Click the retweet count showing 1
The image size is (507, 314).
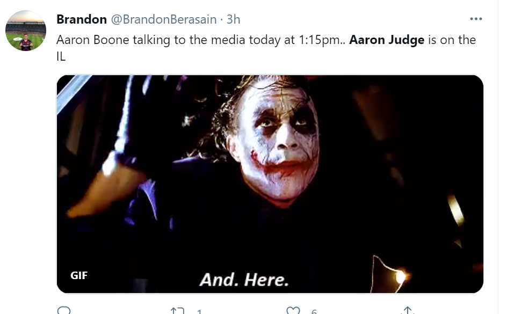point(199,312)
